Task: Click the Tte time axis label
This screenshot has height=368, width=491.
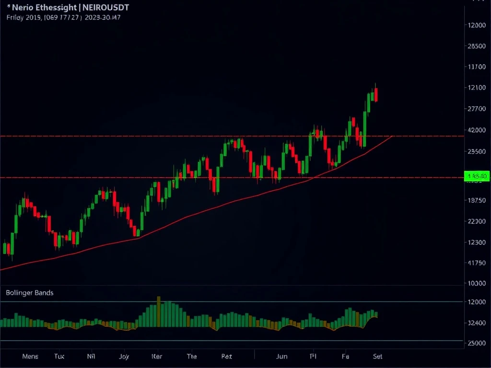Action: pos(192,356)
